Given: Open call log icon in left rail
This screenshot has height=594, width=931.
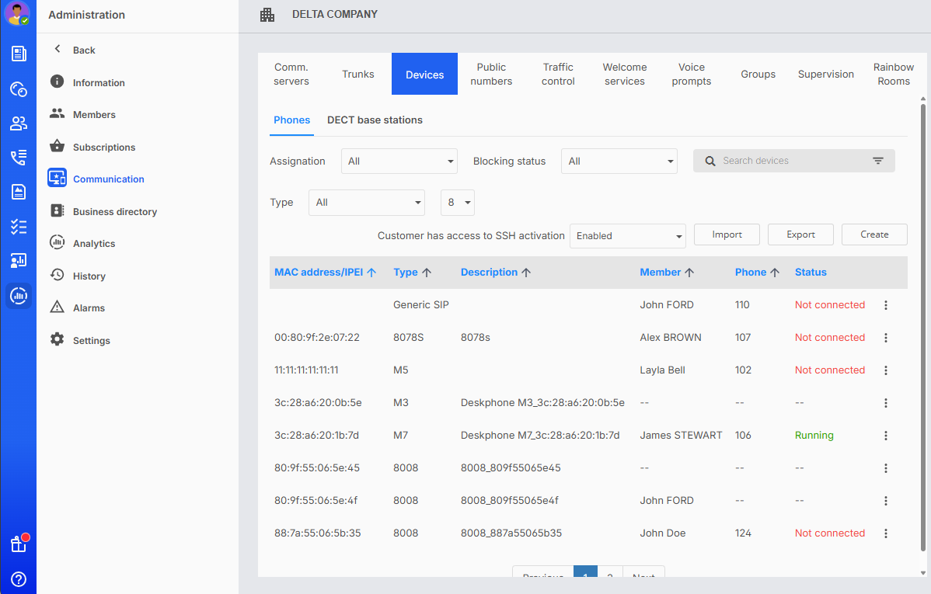Looking at the screenshot, I should point(19,158).
